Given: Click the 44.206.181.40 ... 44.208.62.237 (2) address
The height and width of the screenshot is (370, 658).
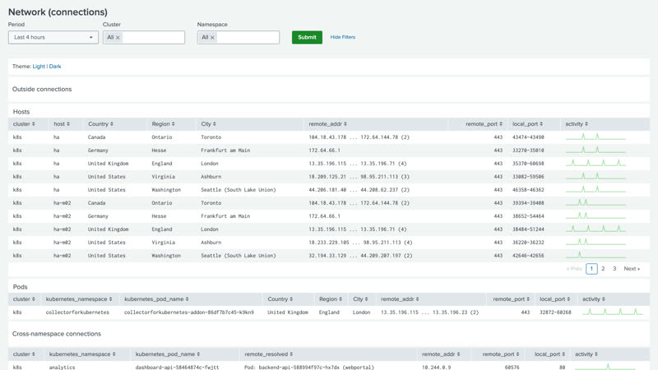Looking at the screenshot, I should (359, 190).
